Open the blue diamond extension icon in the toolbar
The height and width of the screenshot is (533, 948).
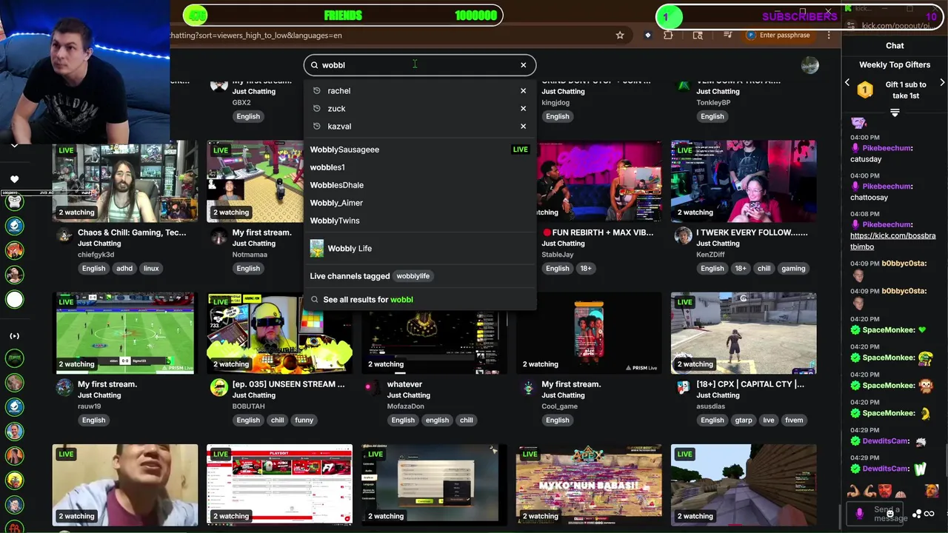[x=647, y=35]
